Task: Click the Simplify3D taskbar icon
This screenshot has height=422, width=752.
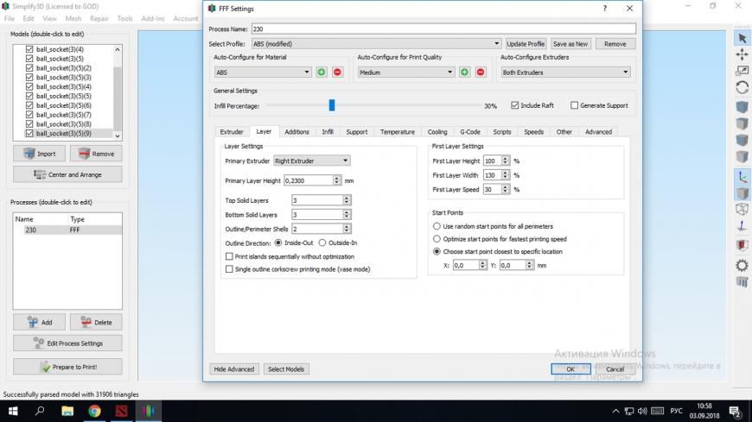Action: tap(149, 411)
